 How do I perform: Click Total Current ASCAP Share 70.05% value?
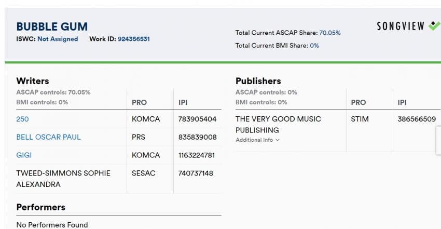(329, 33)
